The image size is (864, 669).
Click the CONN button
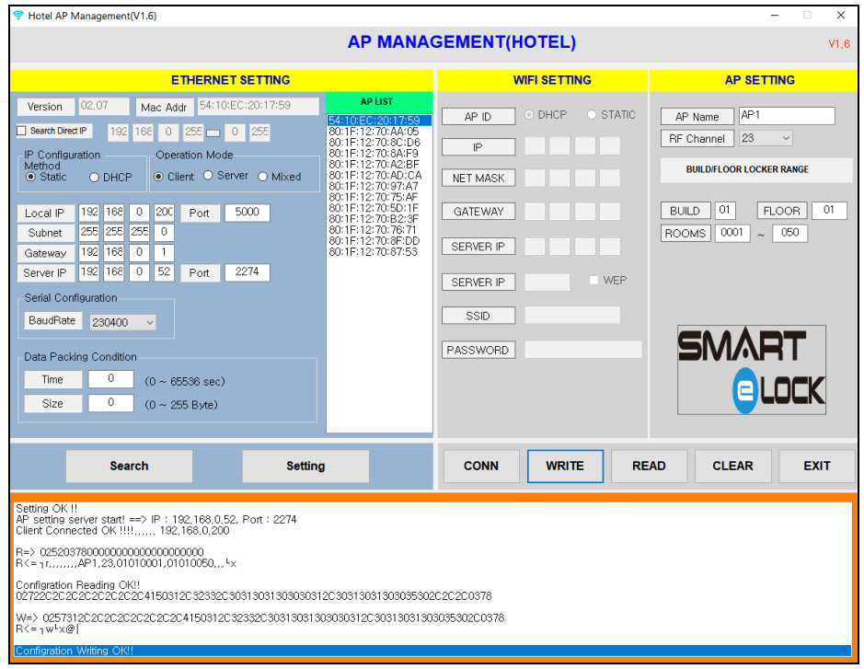480,466
